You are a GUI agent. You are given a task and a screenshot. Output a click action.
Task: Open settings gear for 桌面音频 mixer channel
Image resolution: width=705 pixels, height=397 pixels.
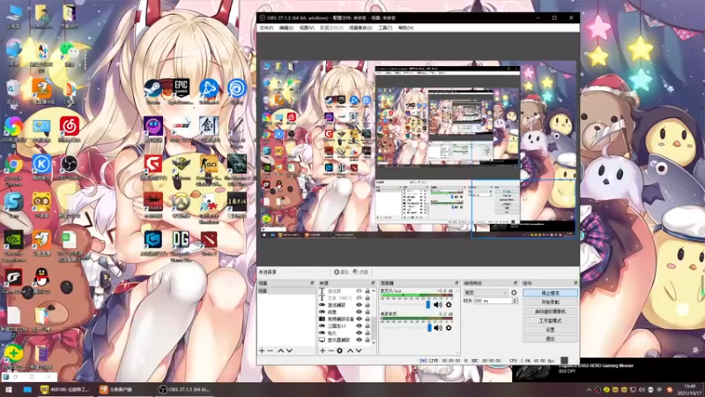tap(449, 328)
